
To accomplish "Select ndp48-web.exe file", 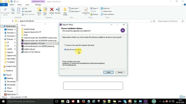I will [x=28, y=49].
